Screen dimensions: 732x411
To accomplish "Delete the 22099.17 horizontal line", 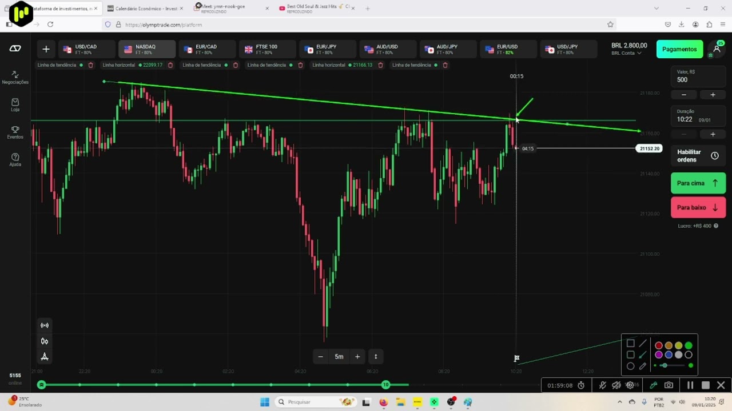I will point(170,65).
